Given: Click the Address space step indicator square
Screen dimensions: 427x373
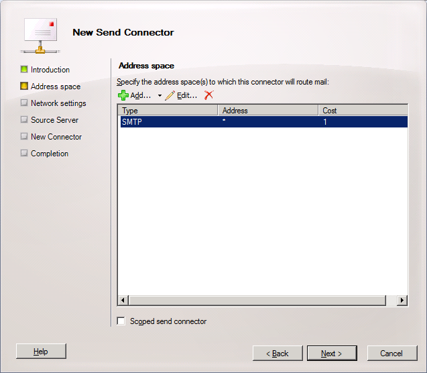Looking at the screenshot, I should (24, 87).
